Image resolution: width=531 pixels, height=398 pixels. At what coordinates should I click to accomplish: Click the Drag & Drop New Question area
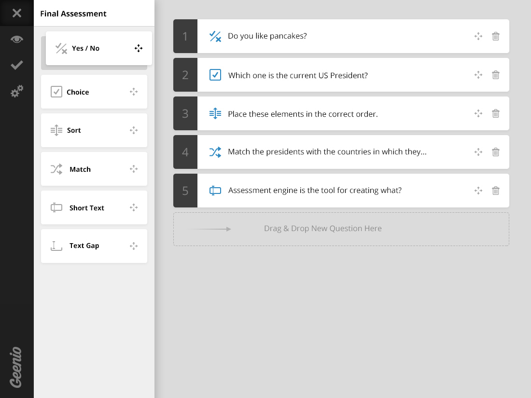pyautogui.click(x=341, y=229)
